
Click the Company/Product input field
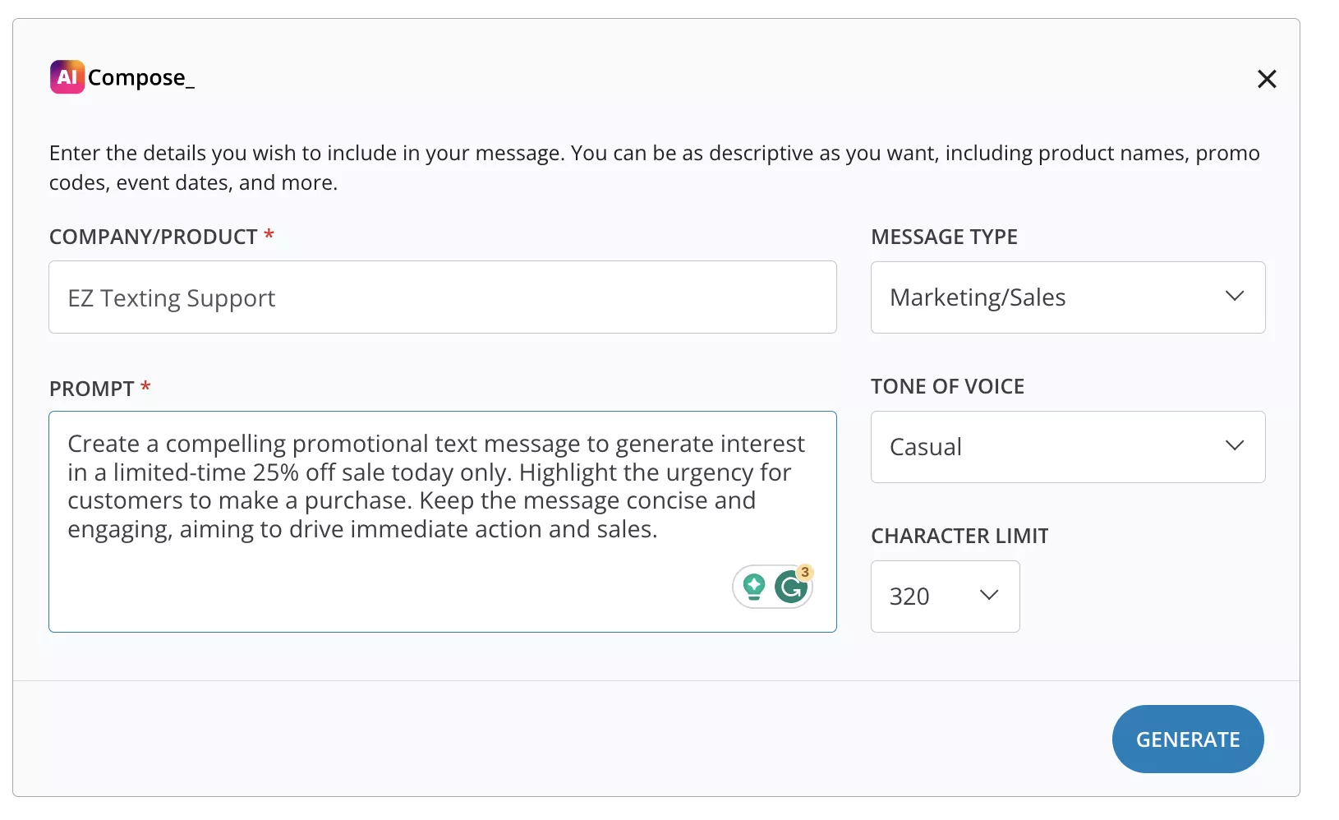[443, 297]
